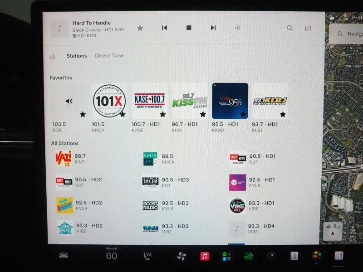The image size is (363, 272).
Task: Tune to 90.5 HD3 TMX.FM station
Action: point(166,182)
